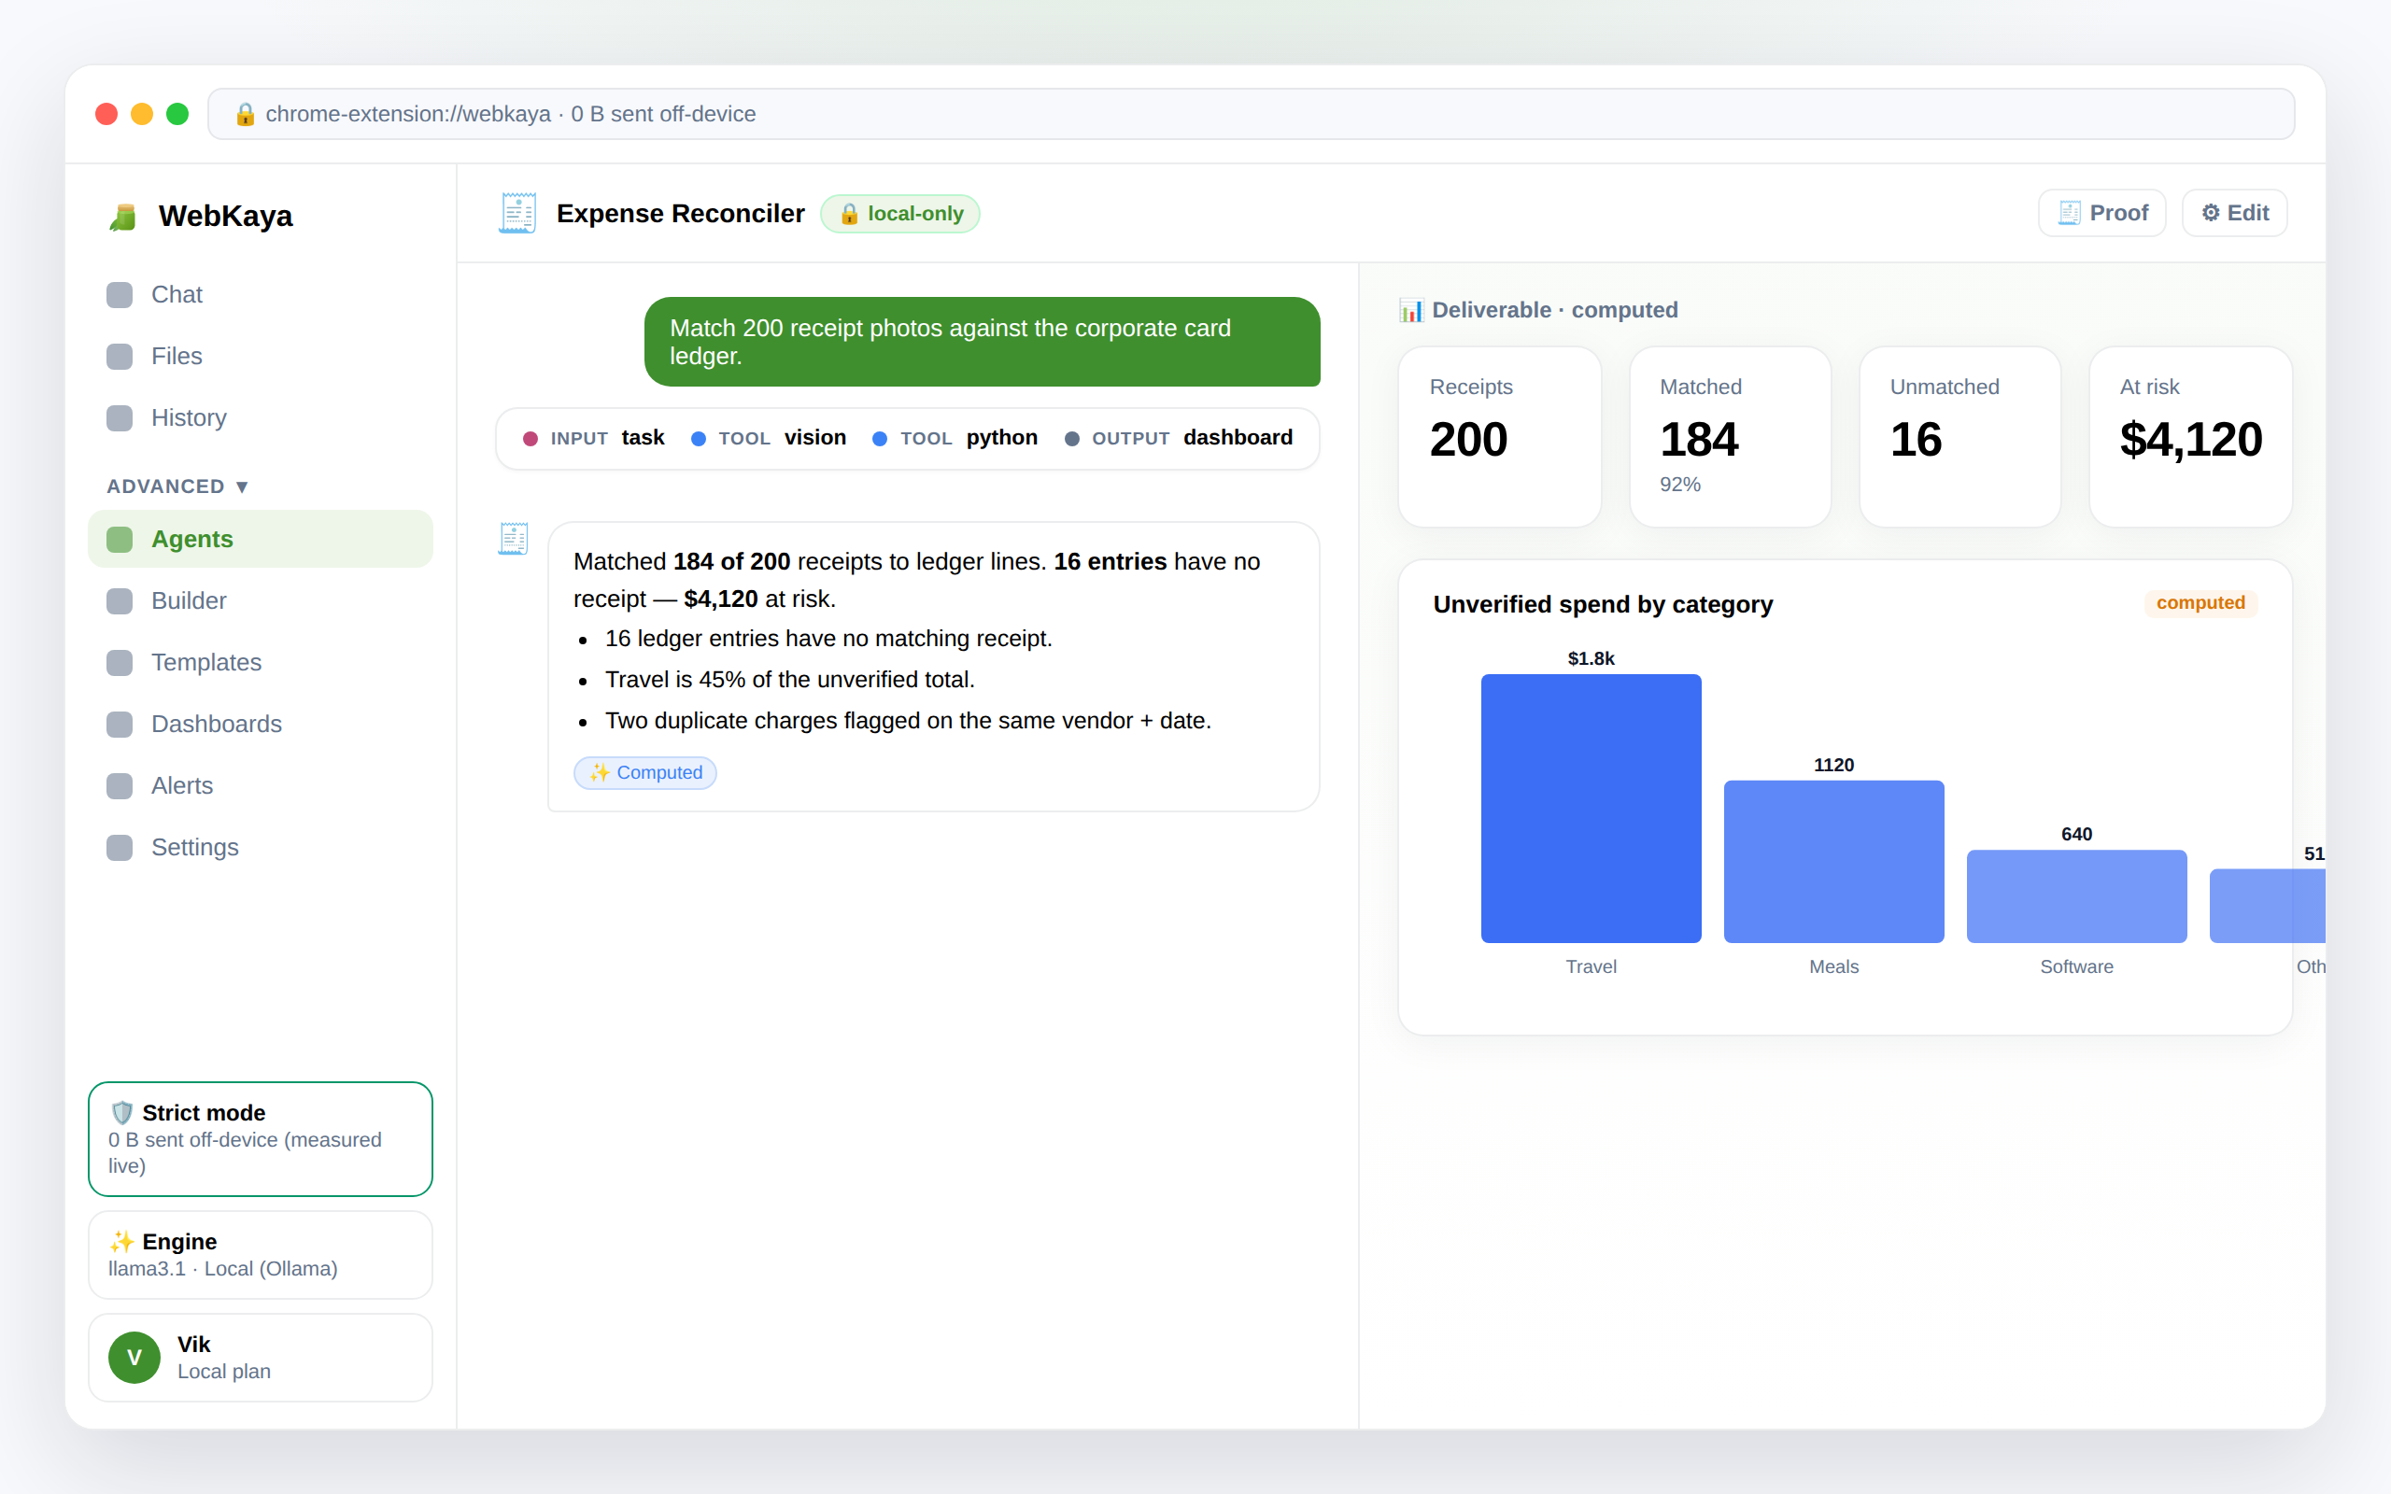Click the Dashboards sidebar icon
This screenshot has width=2391, height=1494.
(120, 725)
